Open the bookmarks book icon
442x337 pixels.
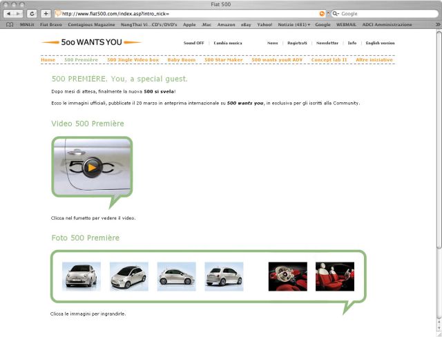pos(10,24)
